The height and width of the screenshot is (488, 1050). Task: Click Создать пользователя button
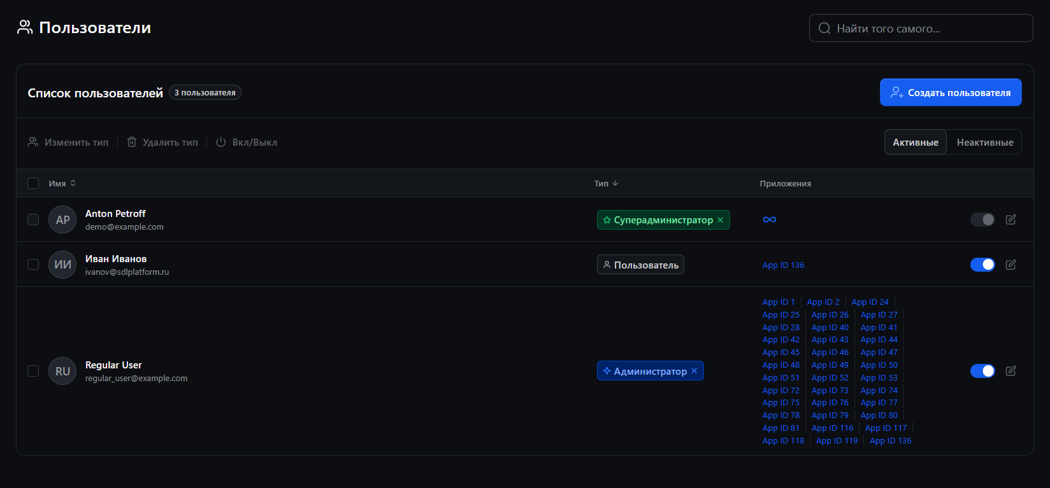point(951,92)
